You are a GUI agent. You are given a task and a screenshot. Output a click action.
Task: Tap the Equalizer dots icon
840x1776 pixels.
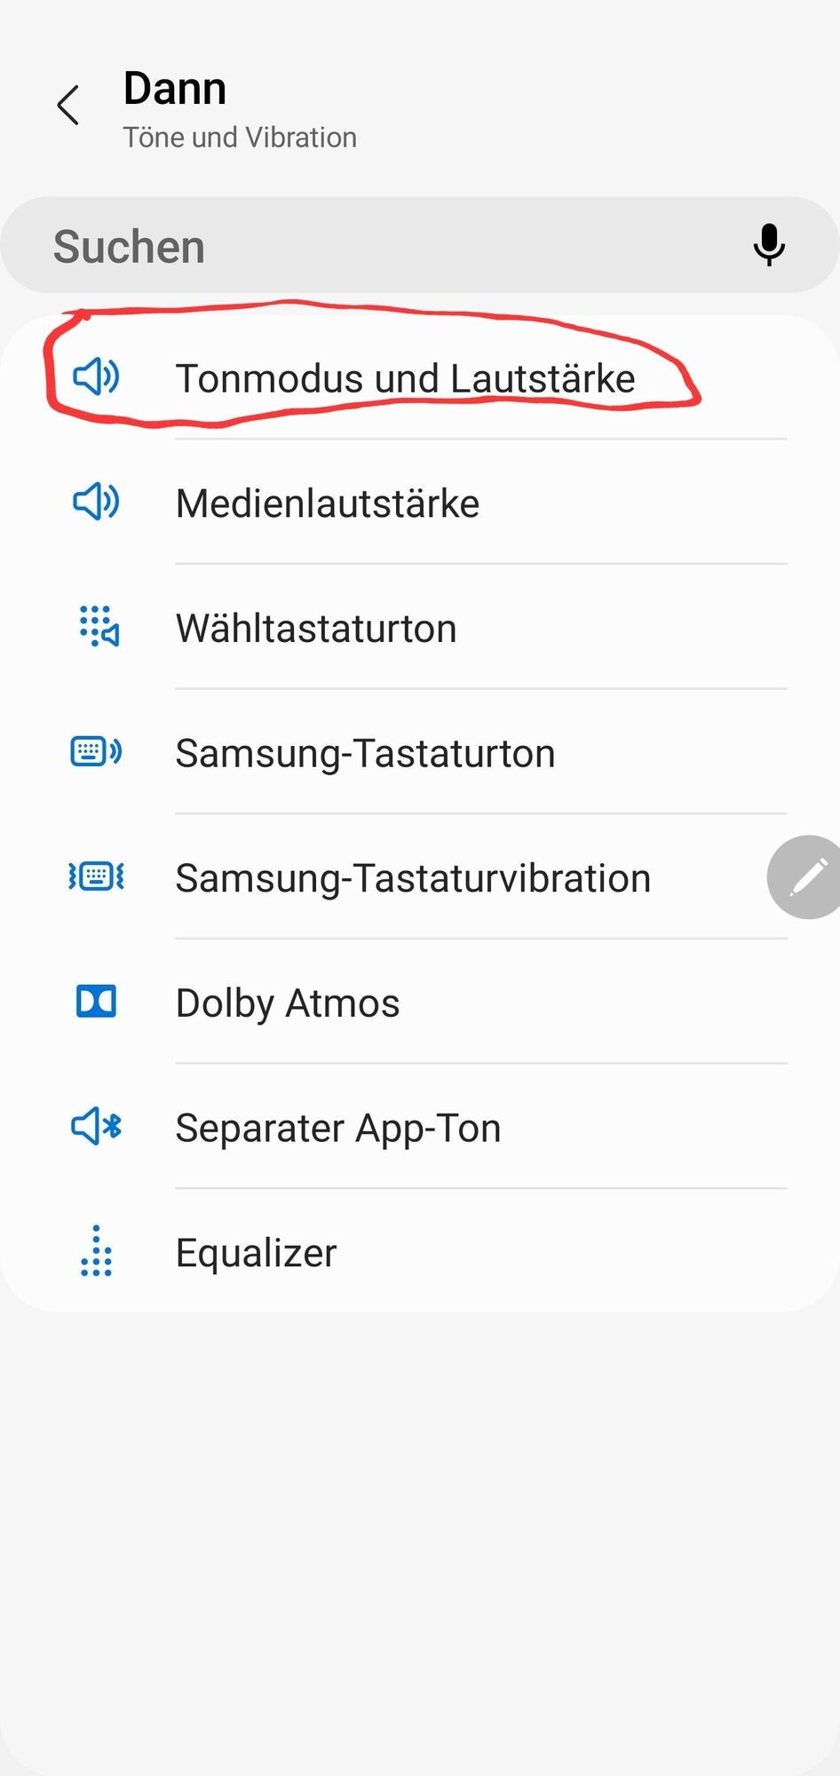tap(96, 1252)
